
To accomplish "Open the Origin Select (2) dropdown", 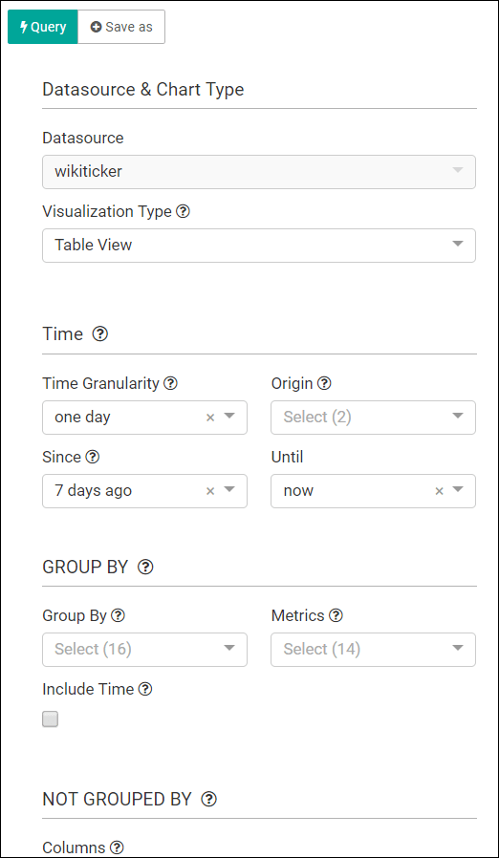I will [373, 418].
